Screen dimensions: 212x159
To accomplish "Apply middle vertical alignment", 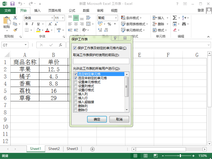I will click(x=76, y=18).
